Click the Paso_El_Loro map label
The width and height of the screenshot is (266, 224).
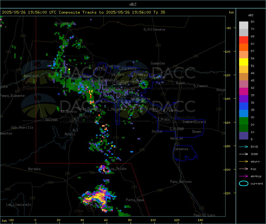click(204, 215)
